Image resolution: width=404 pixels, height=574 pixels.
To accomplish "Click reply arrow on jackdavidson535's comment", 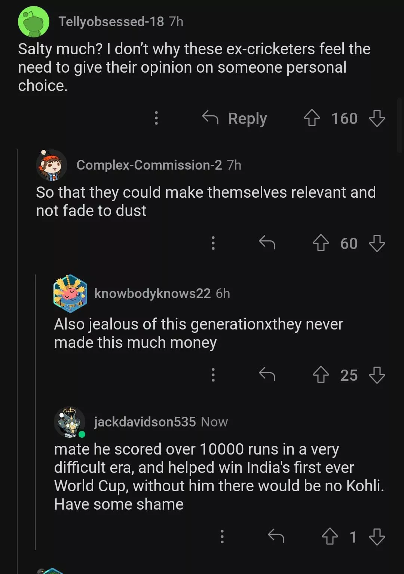I will coord(276,537).
